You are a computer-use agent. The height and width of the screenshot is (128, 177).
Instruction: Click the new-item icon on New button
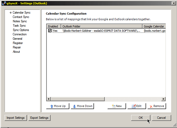coord(113,106)
